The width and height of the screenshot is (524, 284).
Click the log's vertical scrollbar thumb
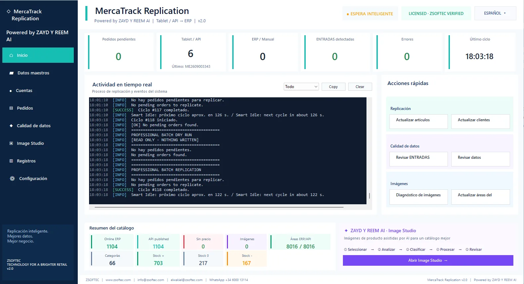coord(369,196)
